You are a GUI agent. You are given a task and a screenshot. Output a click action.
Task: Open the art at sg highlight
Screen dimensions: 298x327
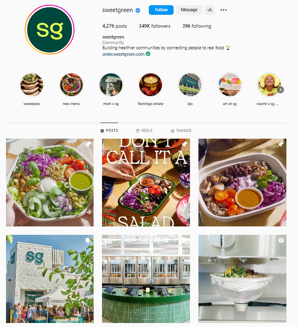click(x=230, y=85)
